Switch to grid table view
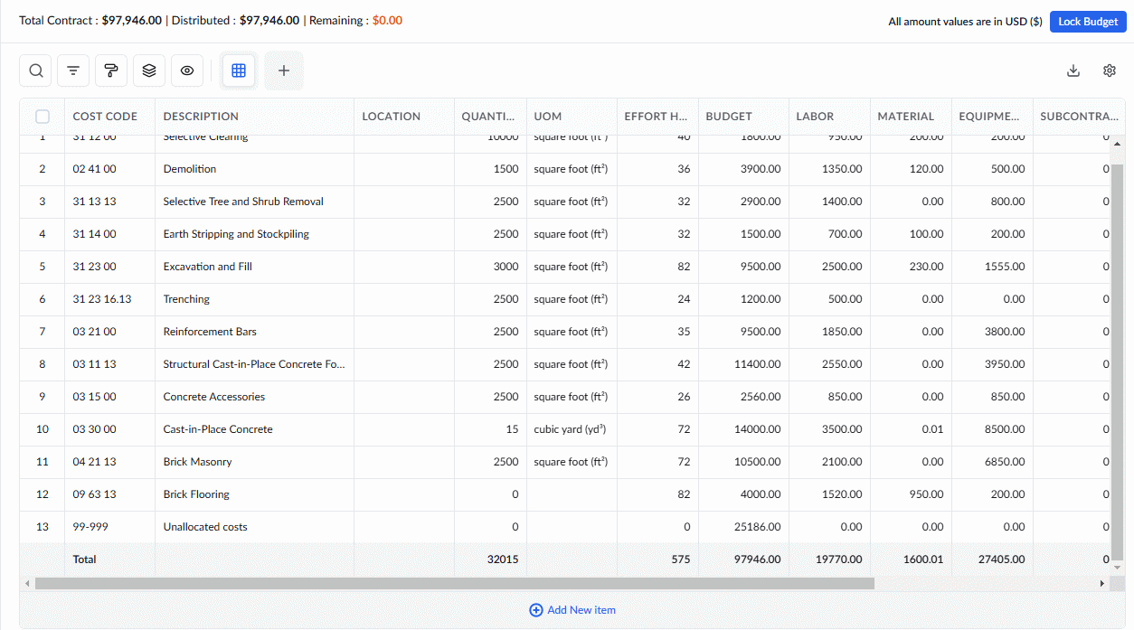The width and height of the screenshot is (1134, 630). [239, 71]
